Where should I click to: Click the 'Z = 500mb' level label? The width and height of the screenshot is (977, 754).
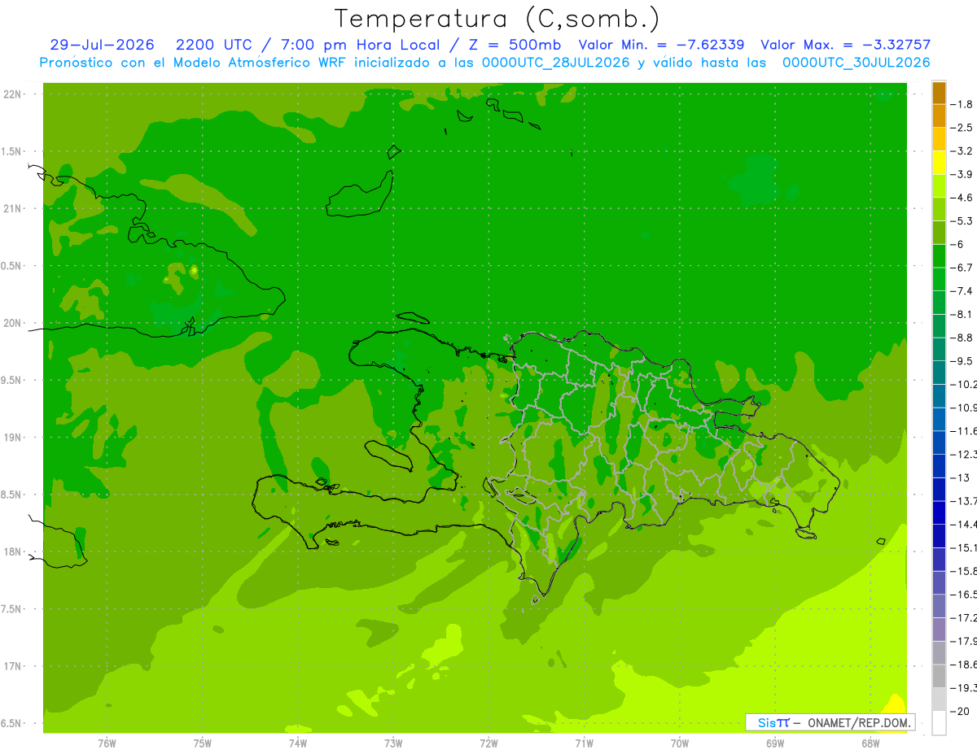[x=512, y=45]
